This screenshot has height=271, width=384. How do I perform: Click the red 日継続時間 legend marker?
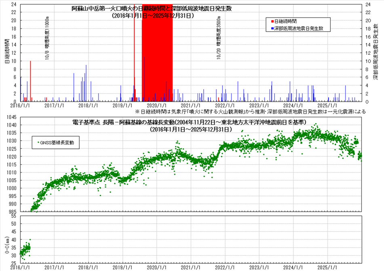[272, 21]
